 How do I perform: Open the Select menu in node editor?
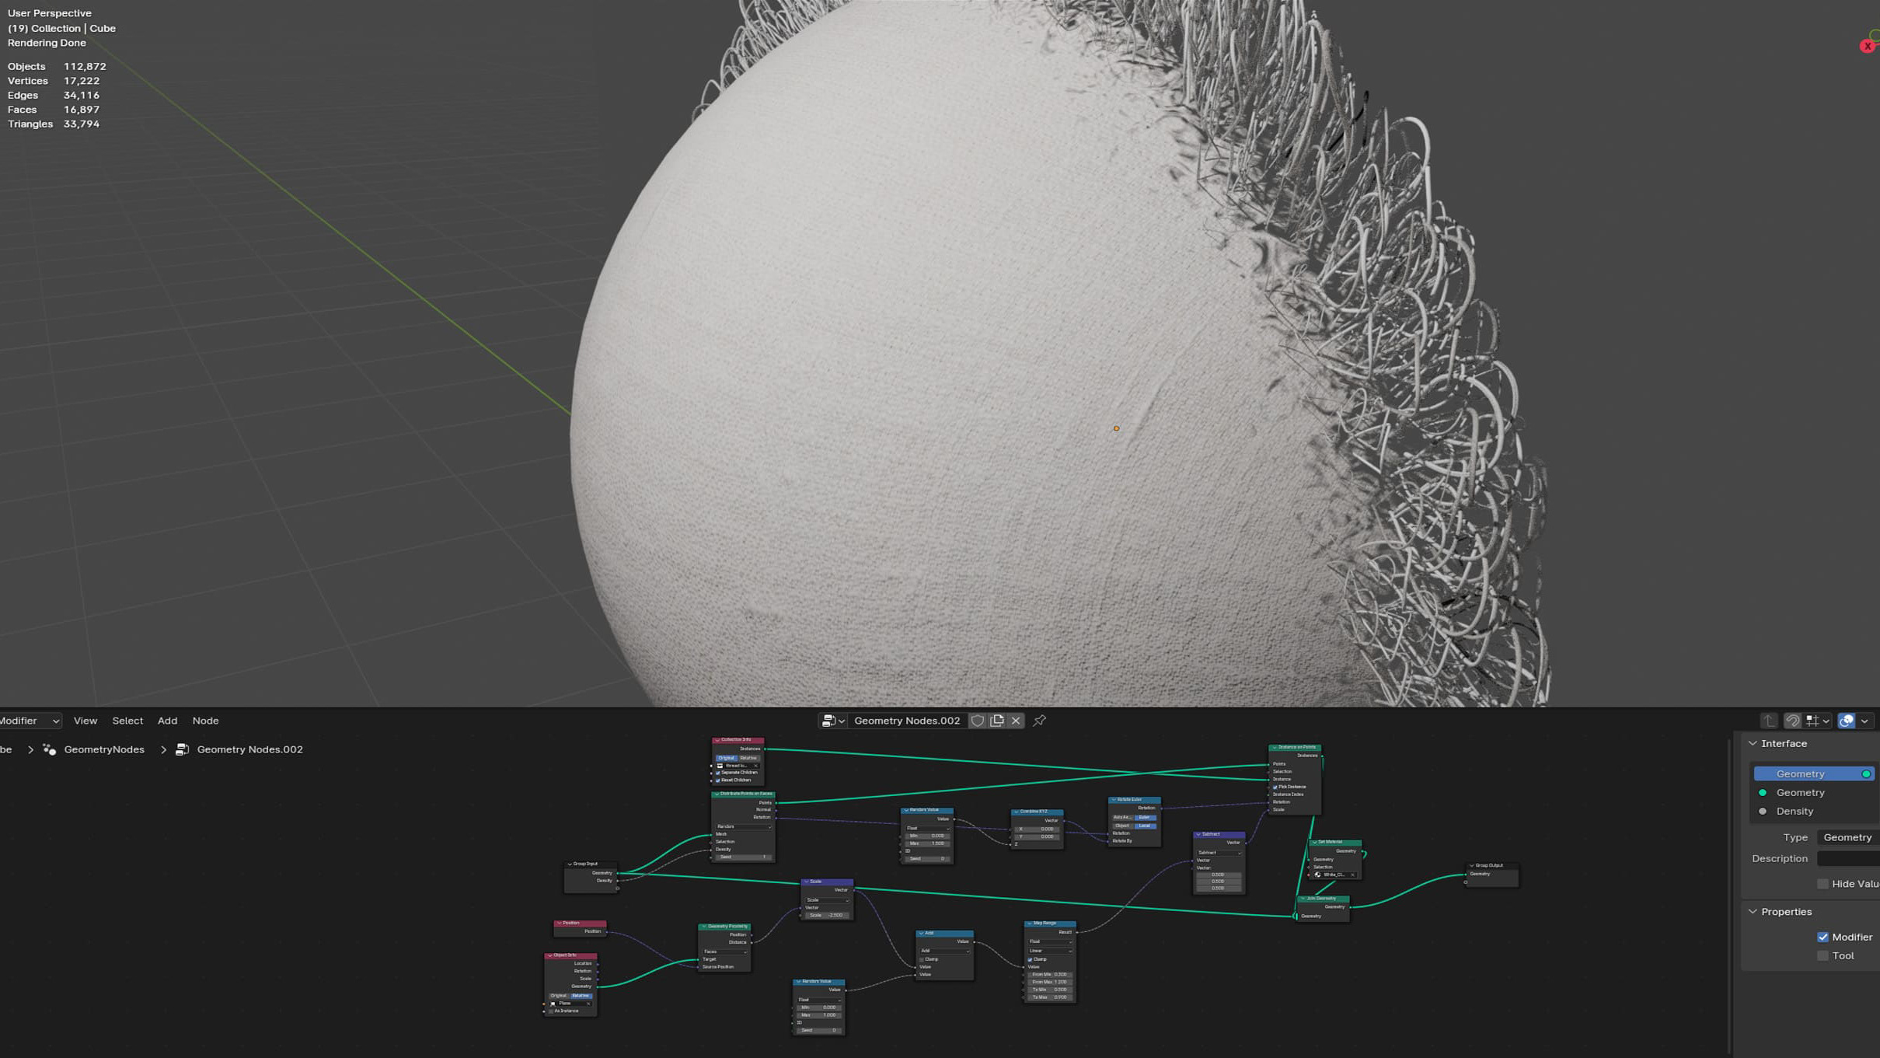127,721
